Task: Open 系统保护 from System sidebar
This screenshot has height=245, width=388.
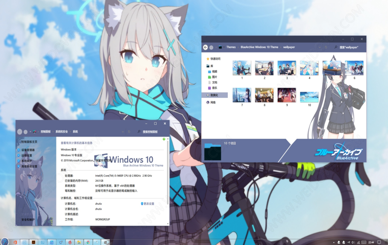Action: [27, 161]
